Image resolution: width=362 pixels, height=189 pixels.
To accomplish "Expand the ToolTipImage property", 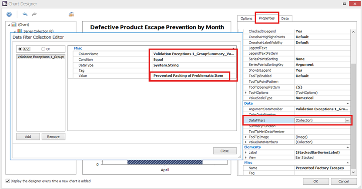I will pyautogui.click(x=246, y=137).
